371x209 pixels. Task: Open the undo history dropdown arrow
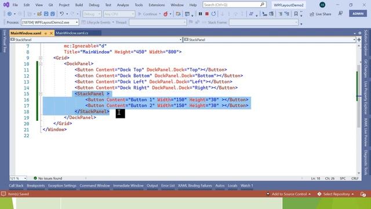click(67, 14)
